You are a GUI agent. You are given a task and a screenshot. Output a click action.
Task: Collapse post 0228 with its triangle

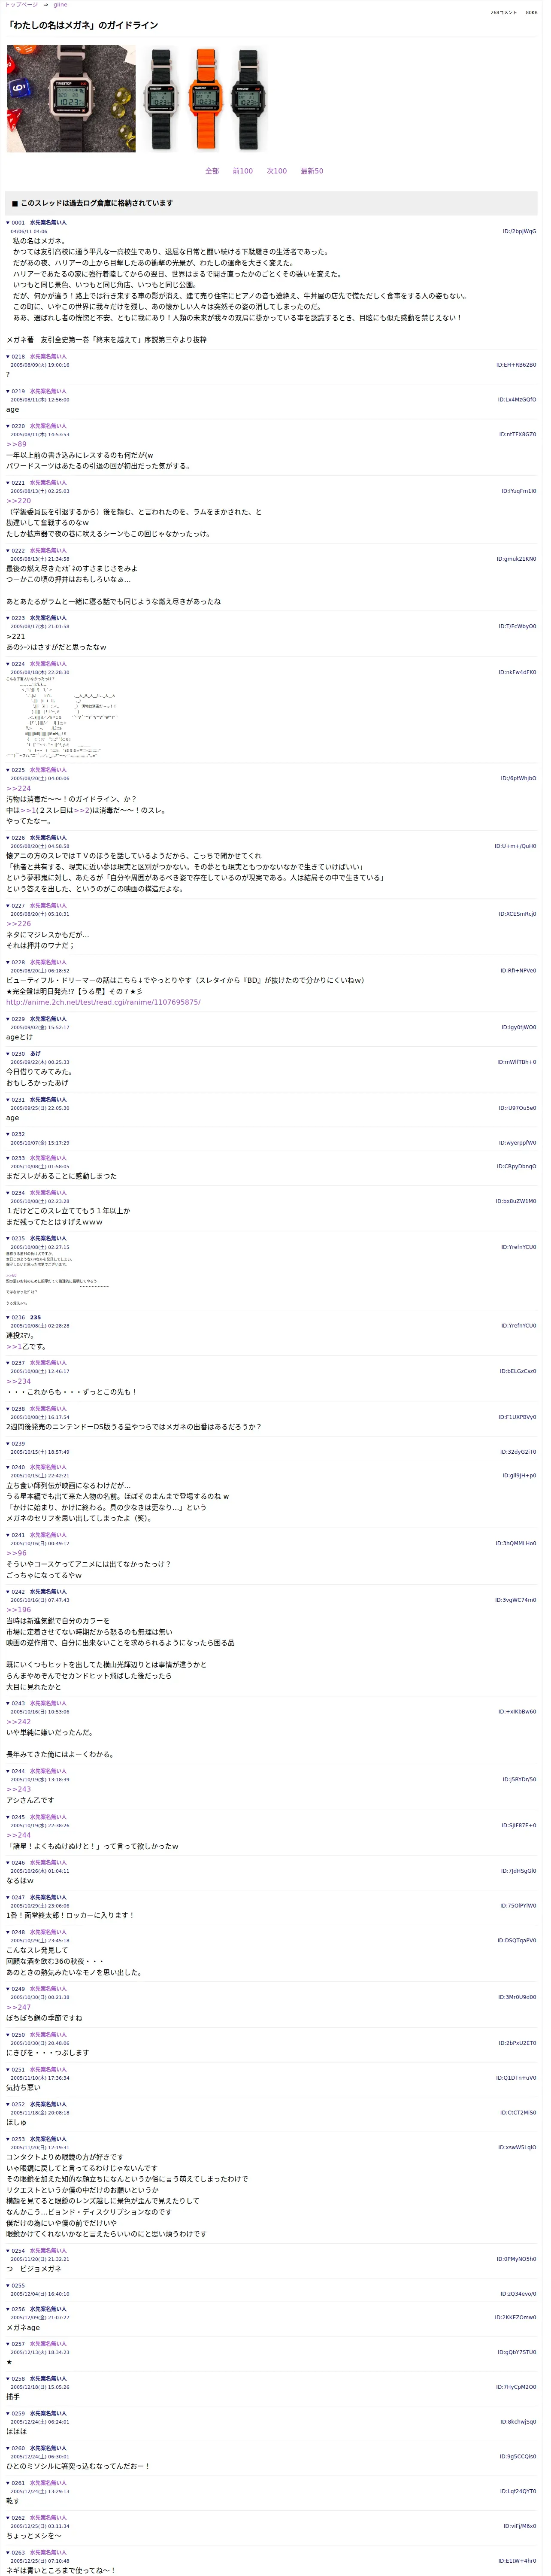[8, 962]
